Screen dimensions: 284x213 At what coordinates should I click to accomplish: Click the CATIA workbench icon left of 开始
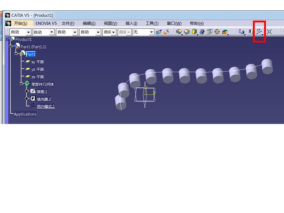pyautogui.click(x=8, y=23)
